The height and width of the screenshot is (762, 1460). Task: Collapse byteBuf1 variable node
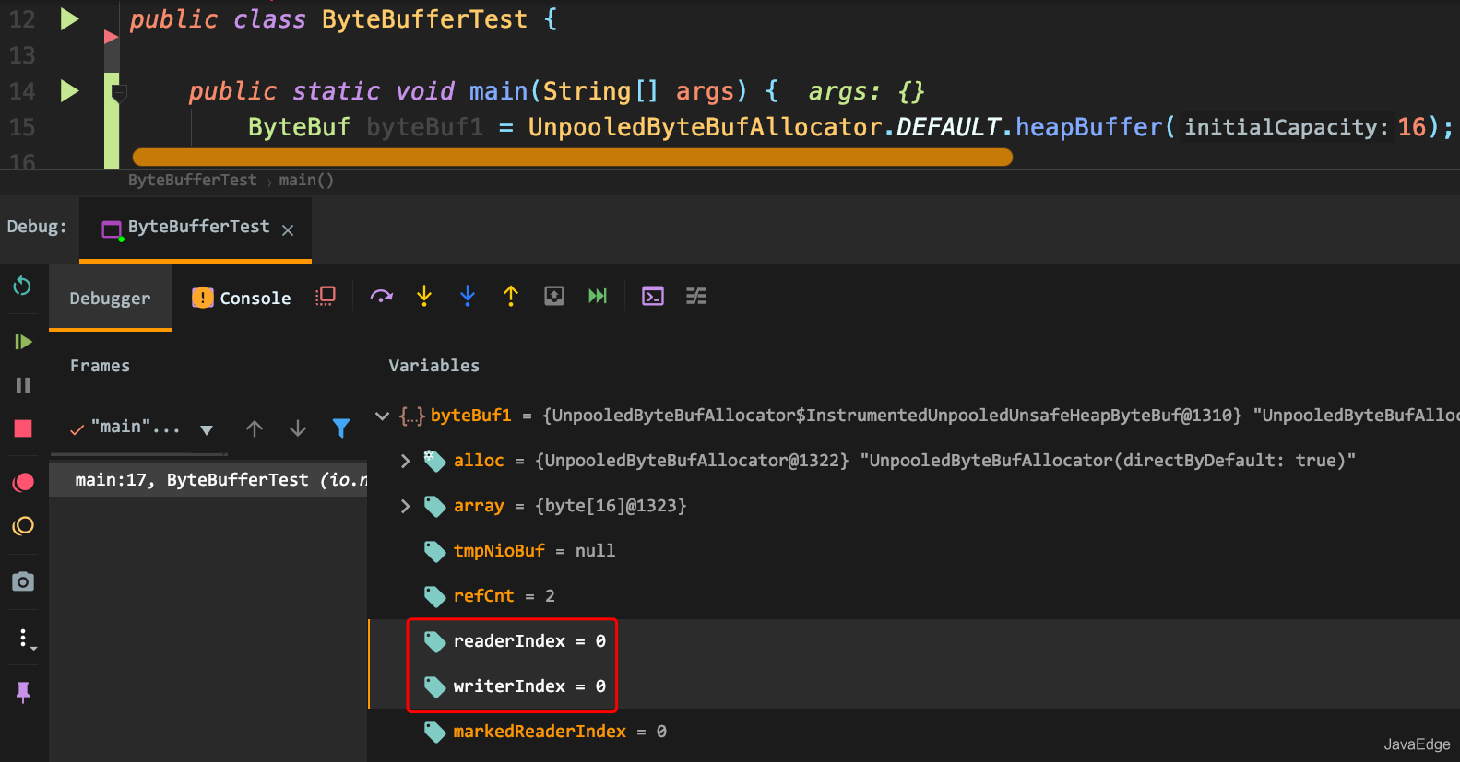pyautogui.click(x=382, y=416)
